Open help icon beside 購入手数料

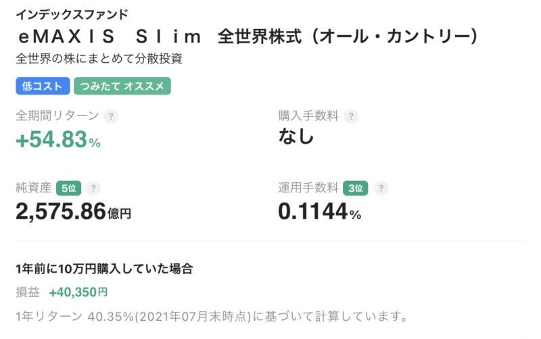tap(351, 116)
